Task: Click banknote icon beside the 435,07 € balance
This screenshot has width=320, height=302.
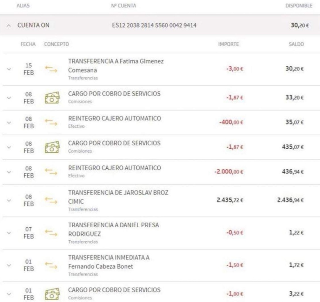Action: 52,147
